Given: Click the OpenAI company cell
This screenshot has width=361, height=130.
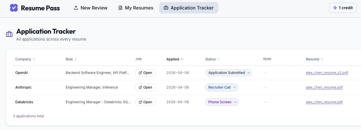Looking at the screenshot, I should click(x=21, y=73).
